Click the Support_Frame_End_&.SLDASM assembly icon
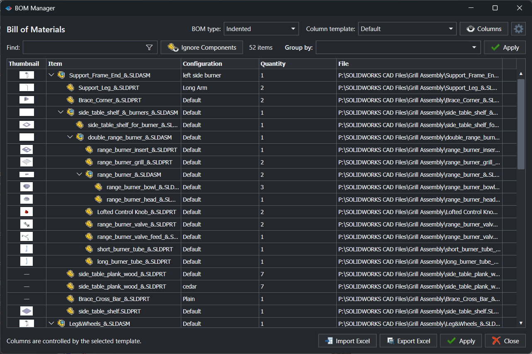 click(61, 75)
